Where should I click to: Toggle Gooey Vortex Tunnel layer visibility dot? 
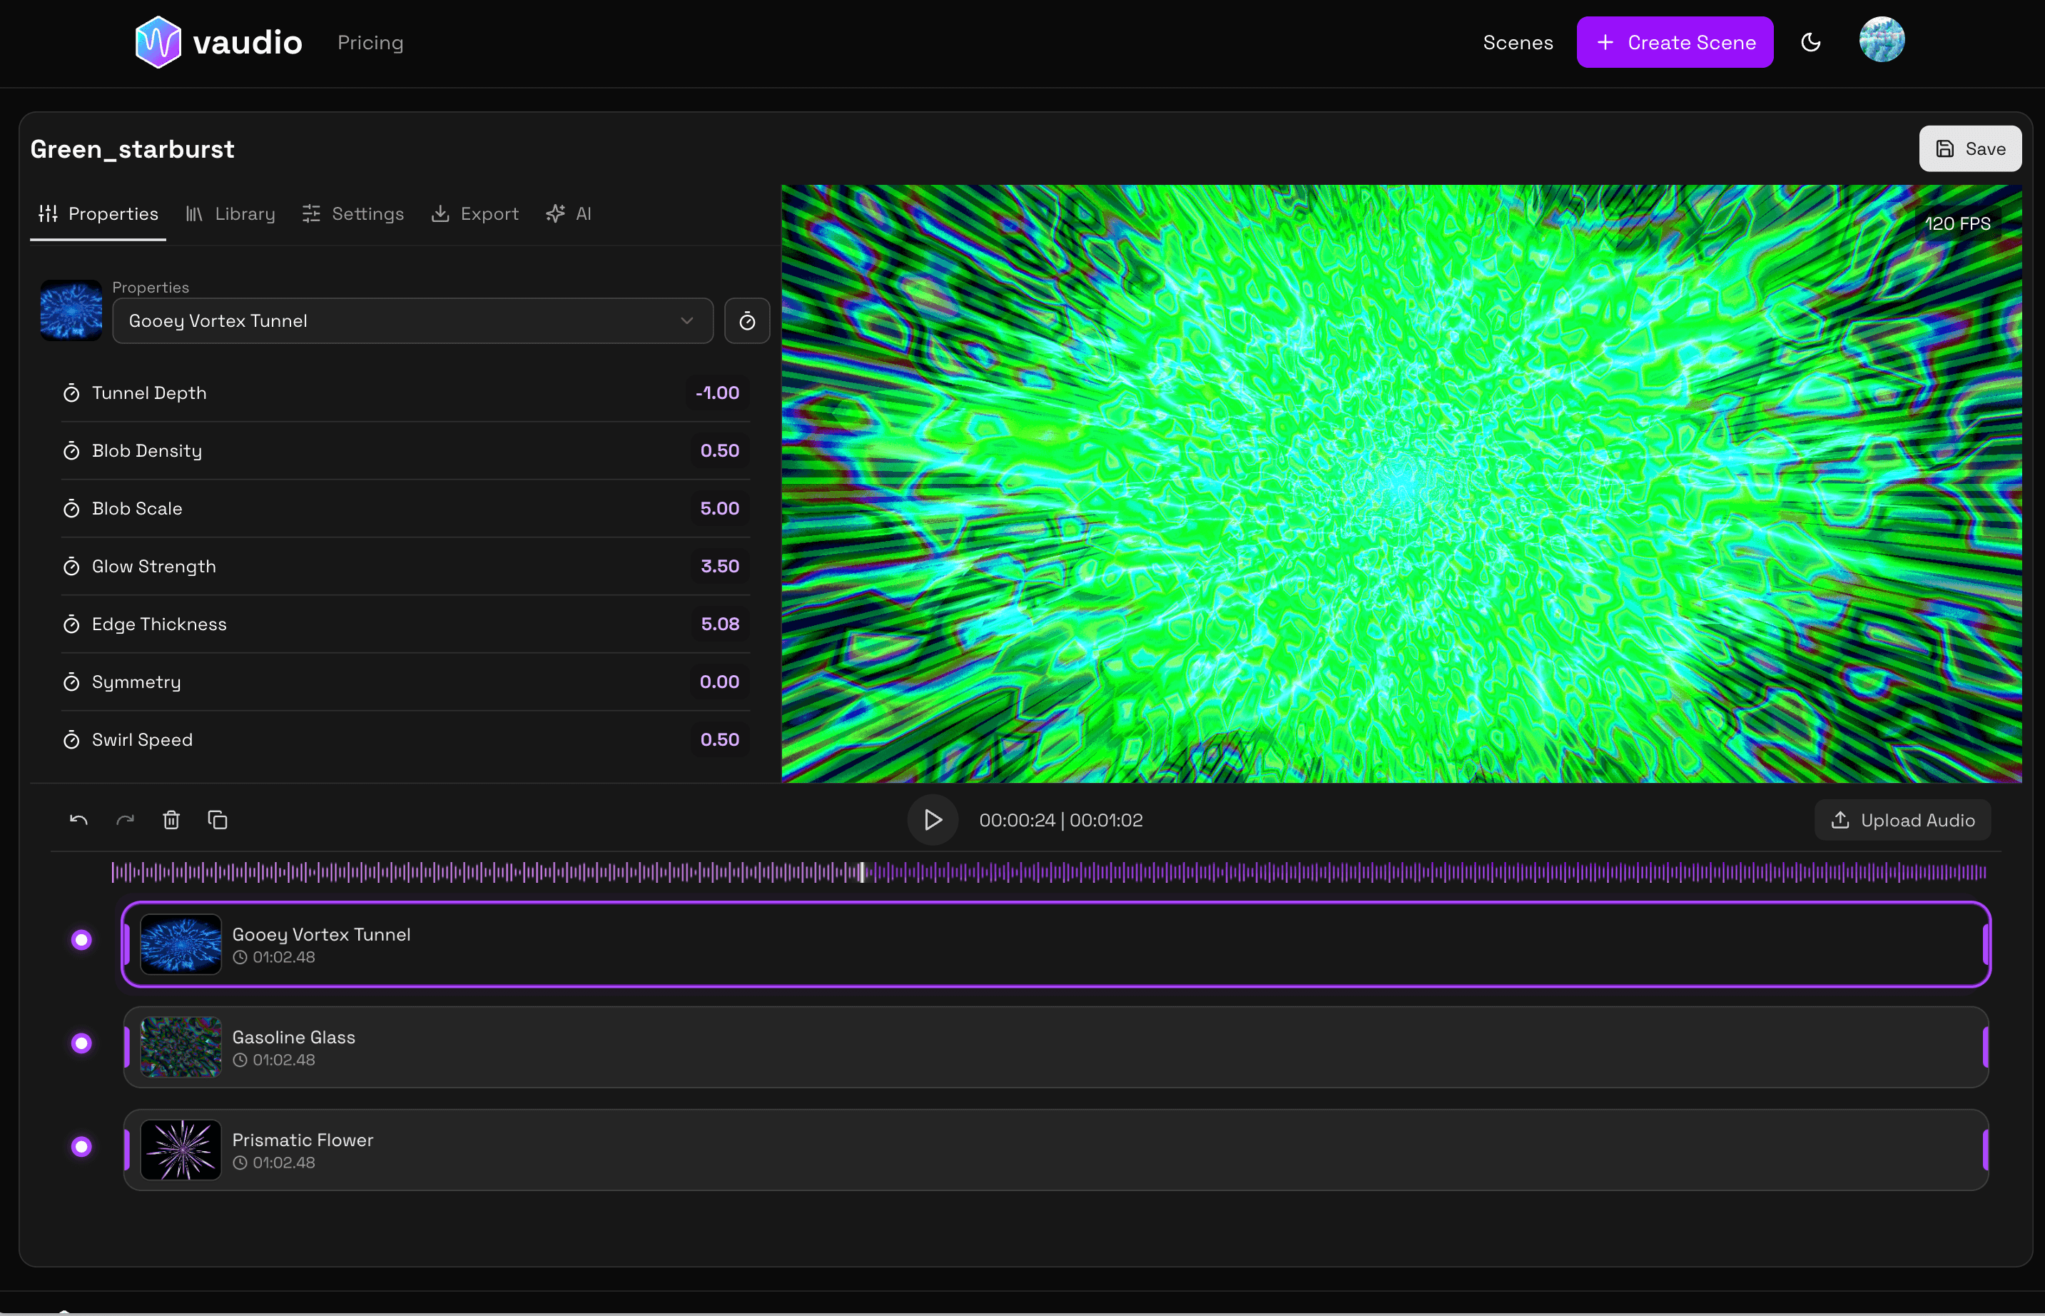81,940
